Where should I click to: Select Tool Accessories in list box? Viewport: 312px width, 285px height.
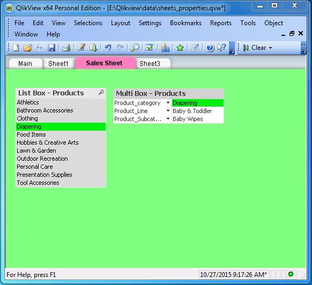tap(61, 183)
